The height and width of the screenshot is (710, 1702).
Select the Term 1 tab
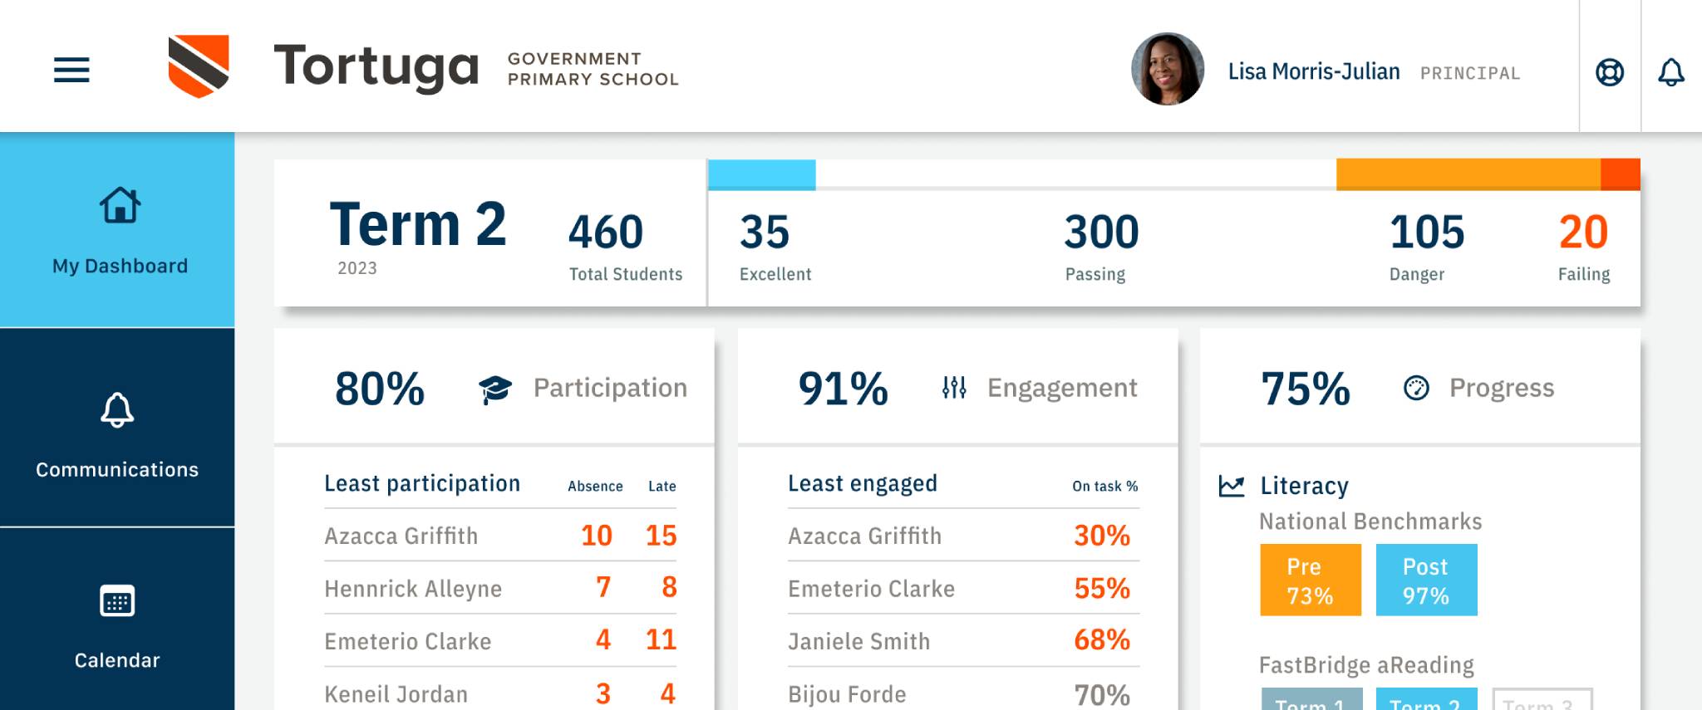[1311, 701]
